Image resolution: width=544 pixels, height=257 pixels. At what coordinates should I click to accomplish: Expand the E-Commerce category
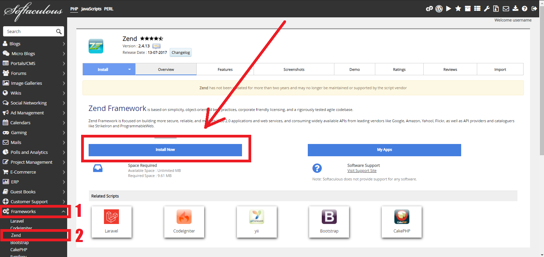click(63, 172)
